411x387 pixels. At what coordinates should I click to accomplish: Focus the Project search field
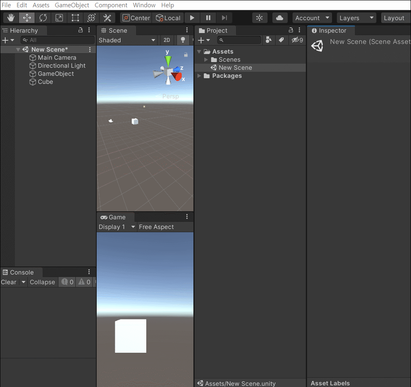(239, 40)
